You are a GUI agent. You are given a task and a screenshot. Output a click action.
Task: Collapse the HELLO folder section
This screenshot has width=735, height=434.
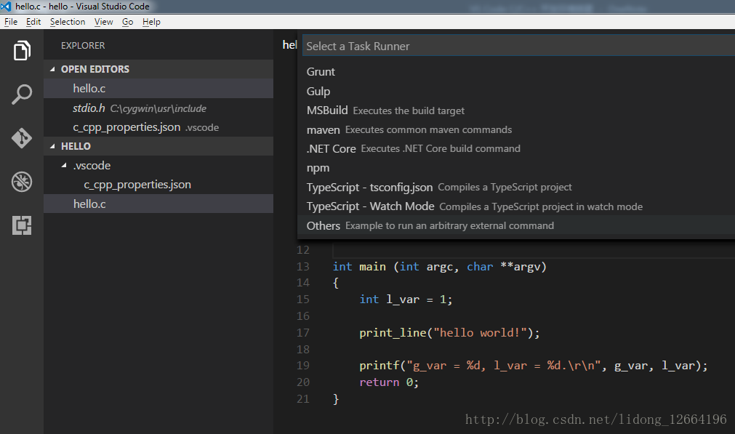(x=52, y=146)
